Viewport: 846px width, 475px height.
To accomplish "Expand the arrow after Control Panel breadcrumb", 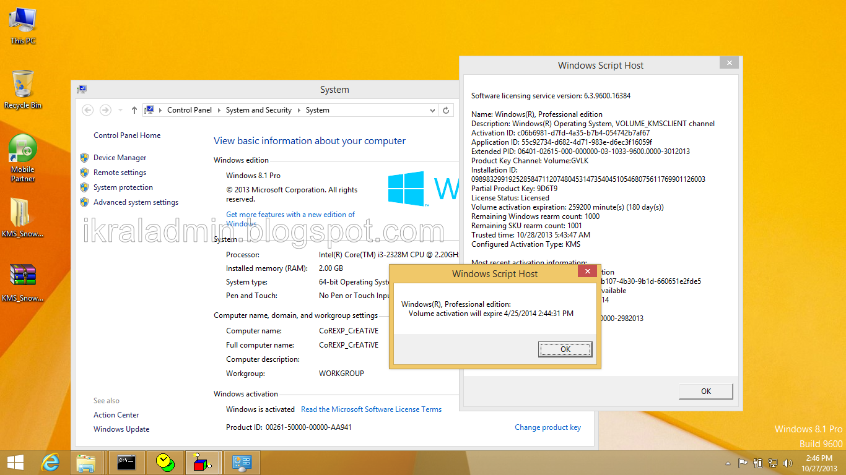I will click(219, 110).
